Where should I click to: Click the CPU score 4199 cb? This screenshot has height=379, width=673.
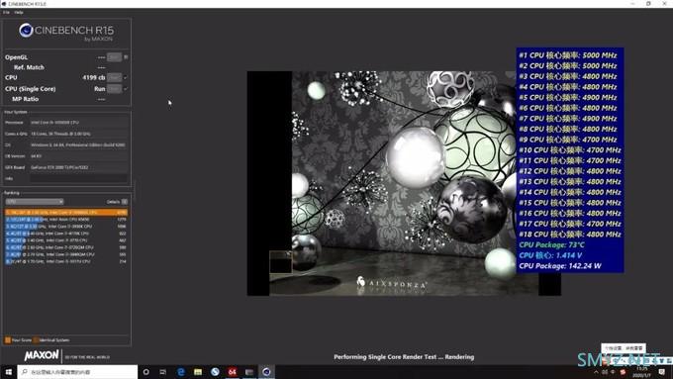(94, 78)
